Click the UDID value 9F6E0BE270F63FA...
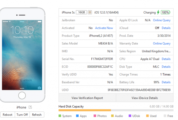 139,90
